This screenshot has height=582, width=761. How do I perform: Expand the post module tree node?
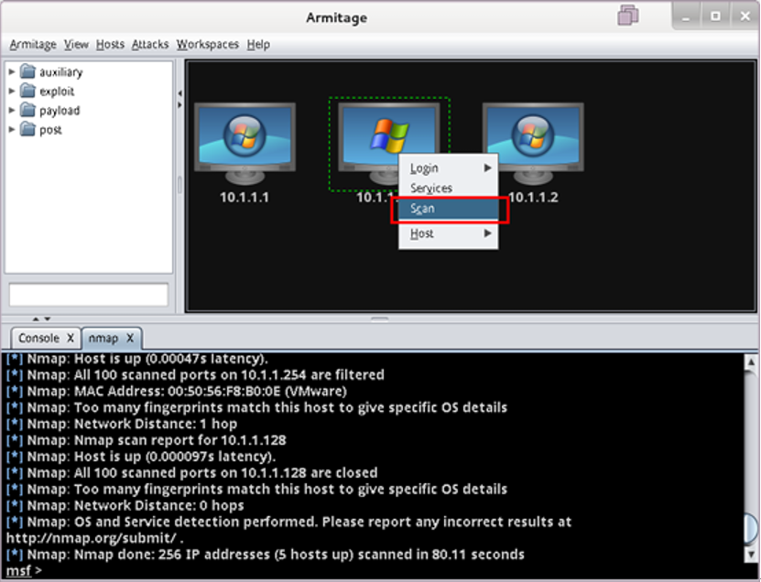pos(12,130)
